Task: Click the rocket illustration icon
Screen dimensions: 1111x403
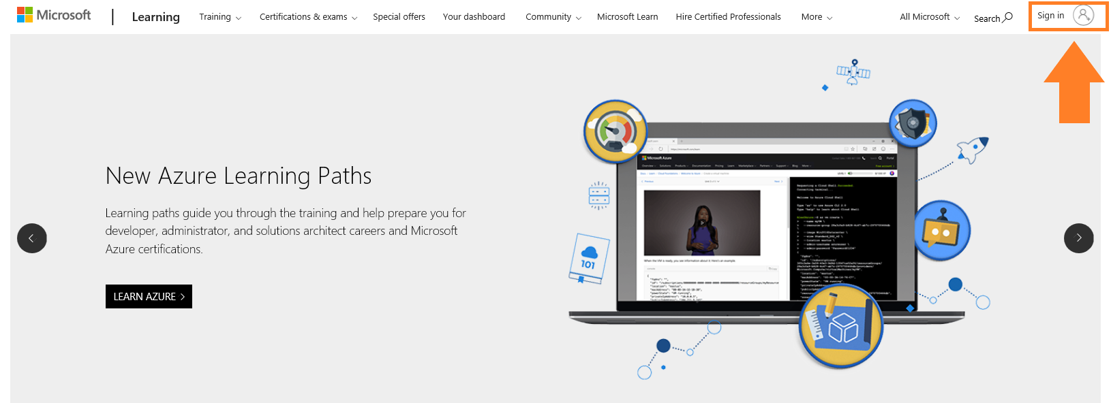Action: coord(973,149)
